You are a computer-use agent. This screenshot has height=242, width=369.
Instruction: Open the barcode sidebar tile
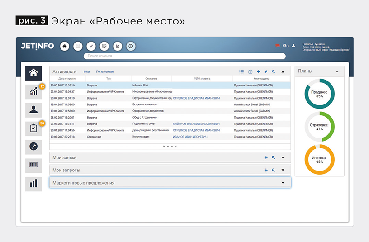click(33, 165)
